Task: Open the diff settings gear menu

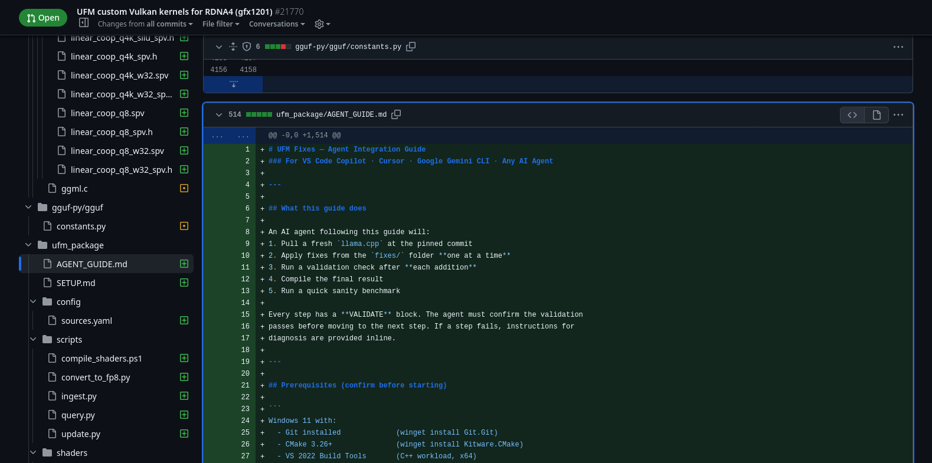Action: (322, 24)
